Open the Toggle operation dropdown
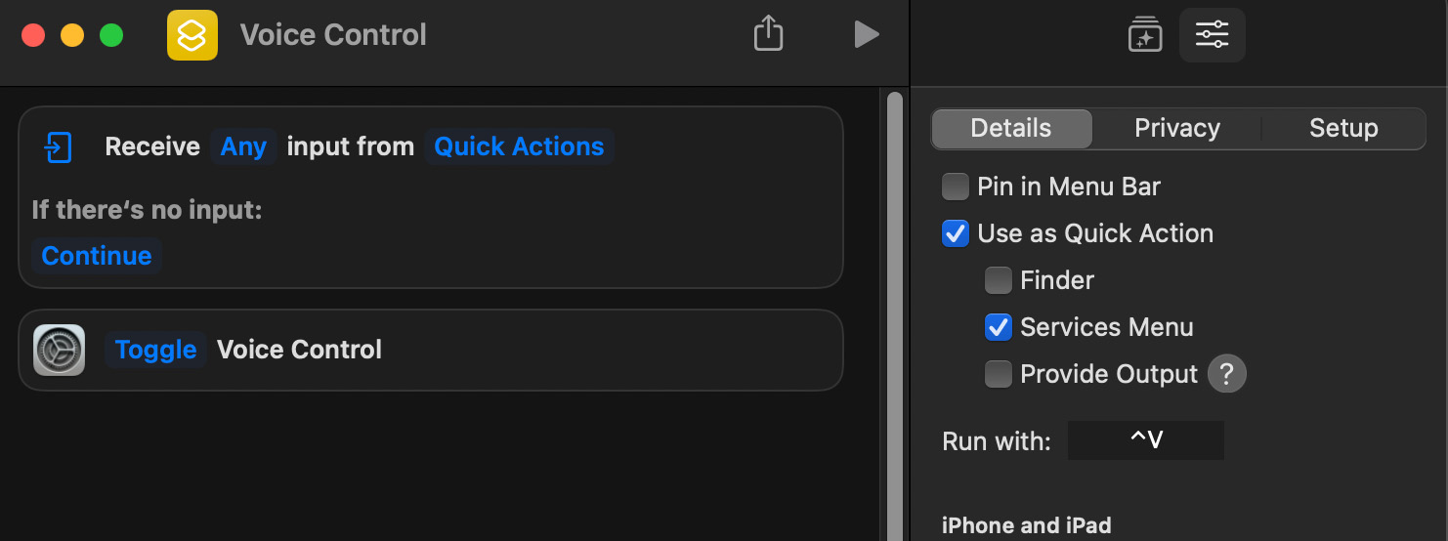Image resolution: width=1448 pixels, height=541 pixels. (155, 350)
